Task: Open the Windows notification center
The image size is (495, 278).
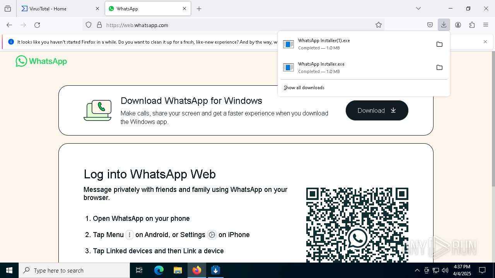Action: coord(482,270)
